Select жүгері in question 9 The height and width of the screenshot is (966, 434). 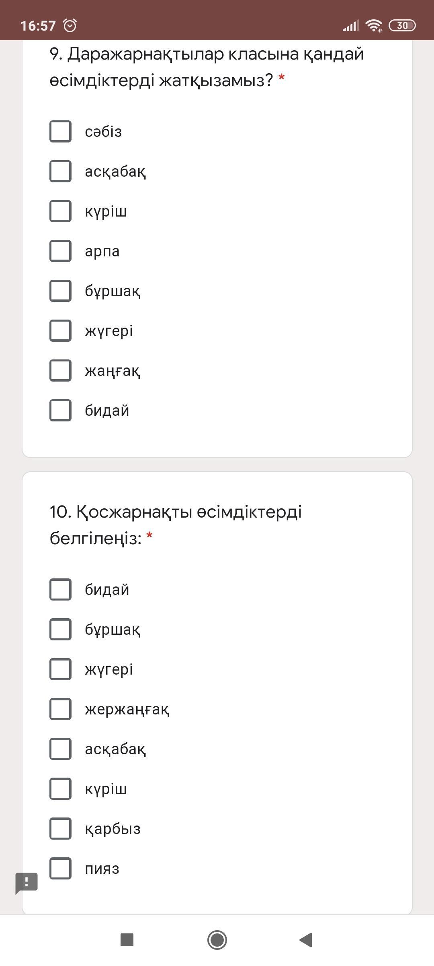pos(60,330)
